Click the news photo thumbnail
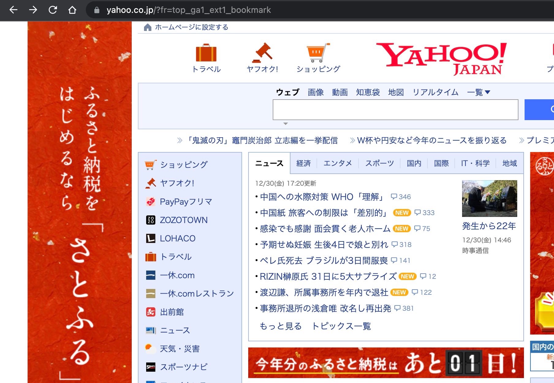554x383 pixels. 489,198
